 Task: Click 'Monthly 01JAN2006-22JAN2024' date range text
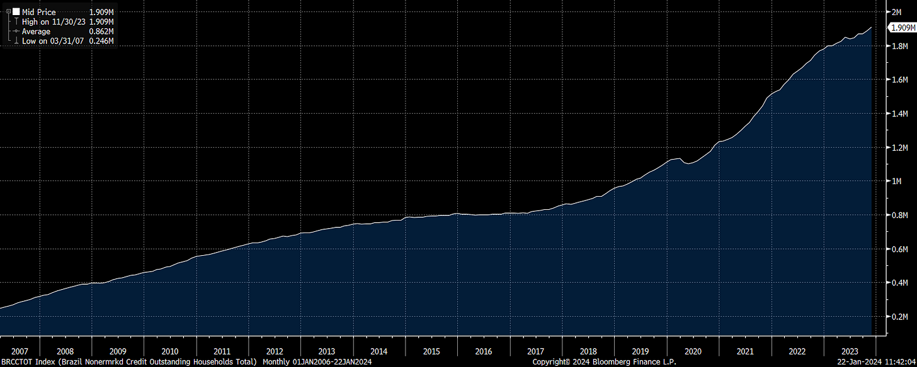tap(319, 362)
